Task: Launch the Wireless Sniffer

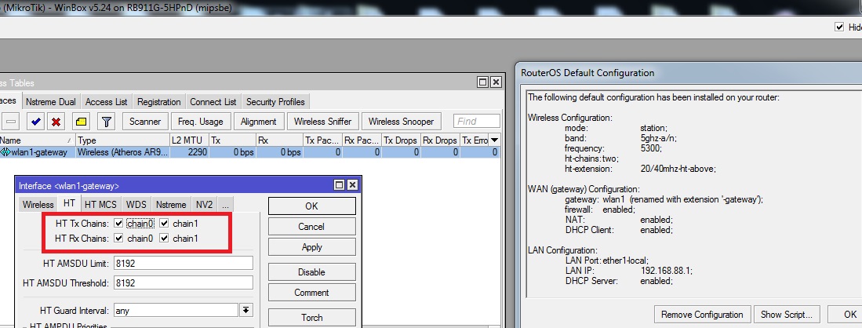Action: (x=322, y=122)
